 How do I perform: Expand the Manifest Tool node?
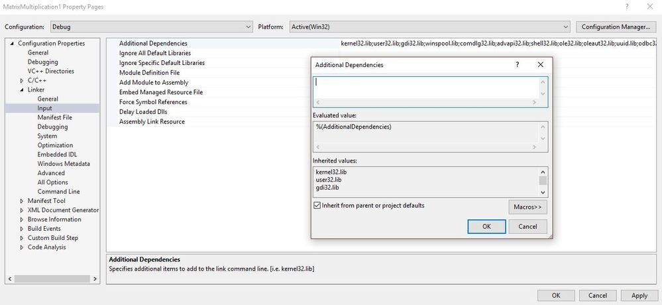click(x=21, y=201)
